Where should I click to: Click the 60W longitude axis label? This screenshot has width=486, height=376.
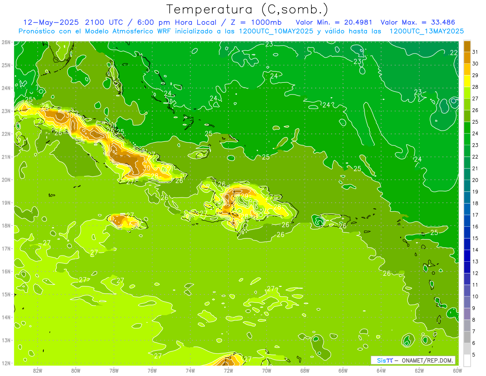pos(457,370)
